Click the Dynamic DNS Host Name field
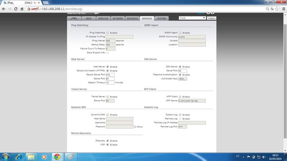287x161 pixels. click(119, 119)
